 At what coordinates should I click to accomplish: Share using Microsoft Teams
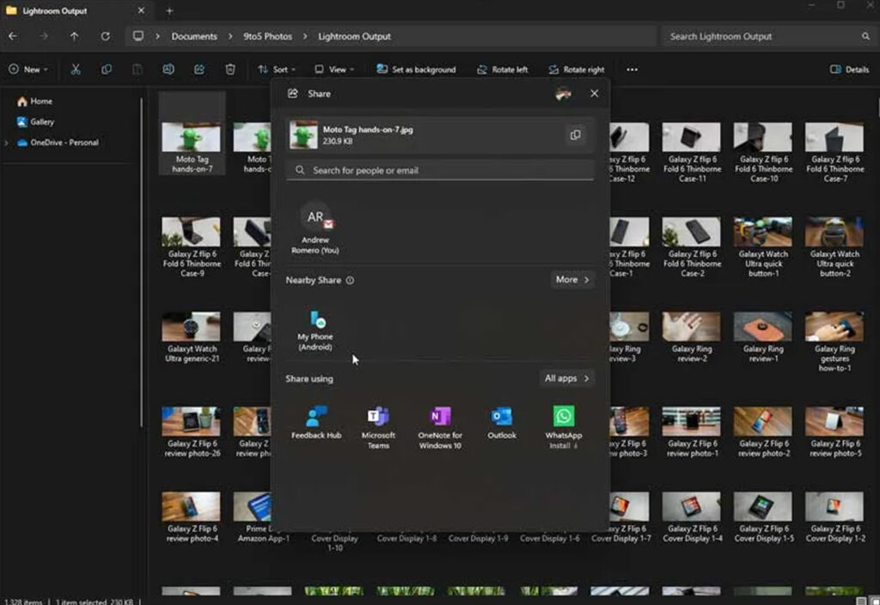tap(378, 428)
